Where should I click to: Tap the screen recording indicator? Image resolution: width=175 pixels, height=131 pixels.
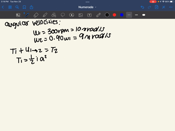click(153, 2)
